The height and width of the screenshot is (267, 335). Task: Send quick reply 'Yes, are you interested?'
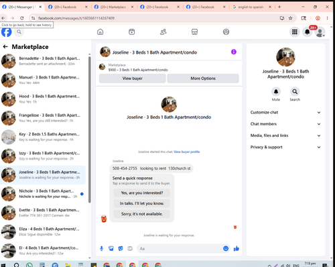pyautogui.click(x=142, y=193)
